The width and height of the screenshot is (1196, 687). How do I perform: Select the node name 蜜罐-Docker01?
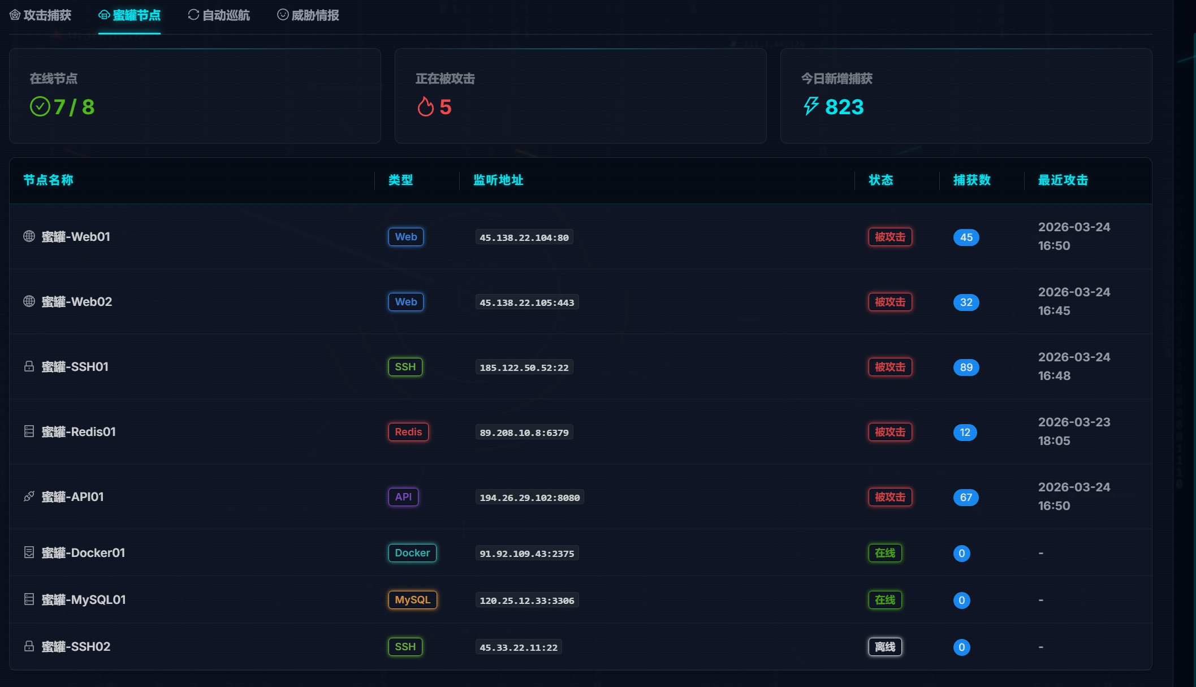tap(83, 552)
